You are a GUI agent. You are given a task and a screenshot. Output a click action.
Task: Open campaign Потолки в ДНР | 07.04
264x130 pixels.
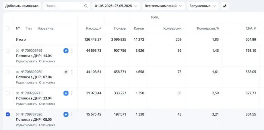pos(34,77)
